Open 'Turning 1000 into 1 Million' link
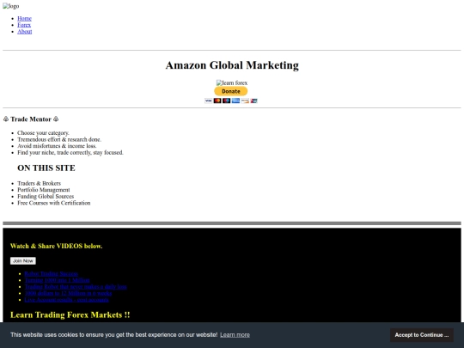 point(57,280)
